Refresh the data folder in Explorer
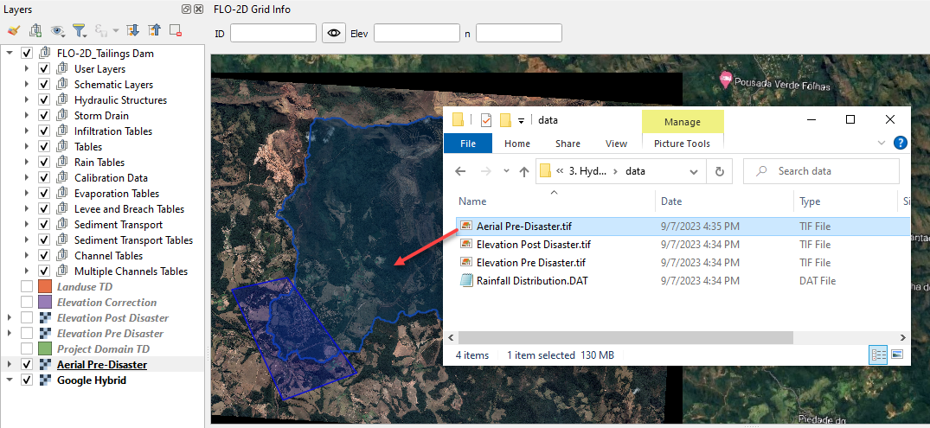Viewport: 930px width, 428px height. [719, 171]
